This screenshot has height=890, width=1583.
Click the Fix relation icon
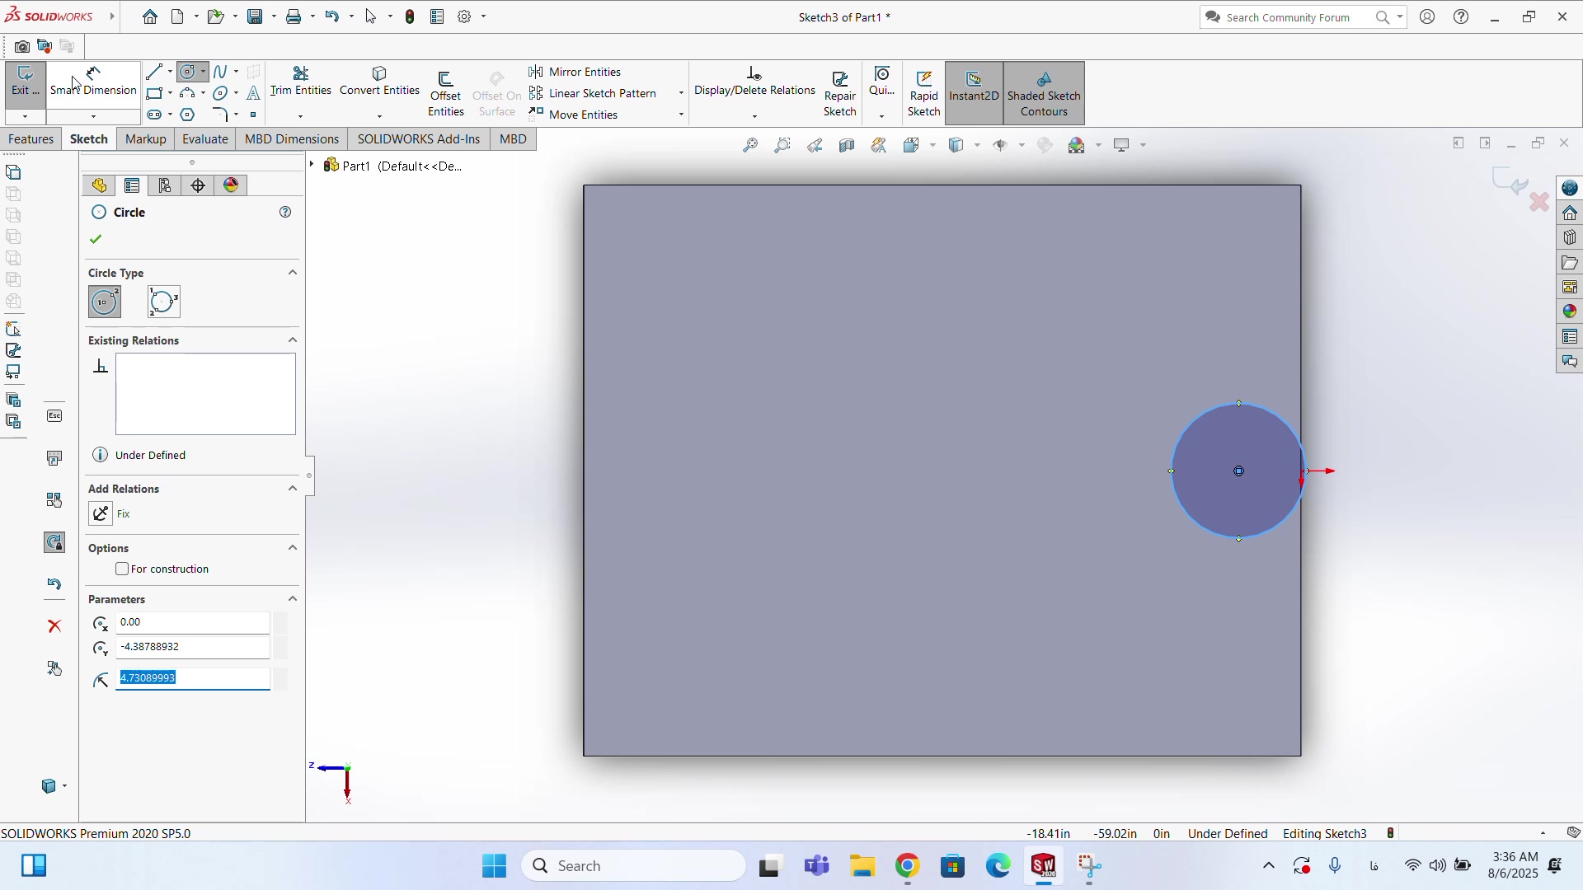[x=101, y=514]
